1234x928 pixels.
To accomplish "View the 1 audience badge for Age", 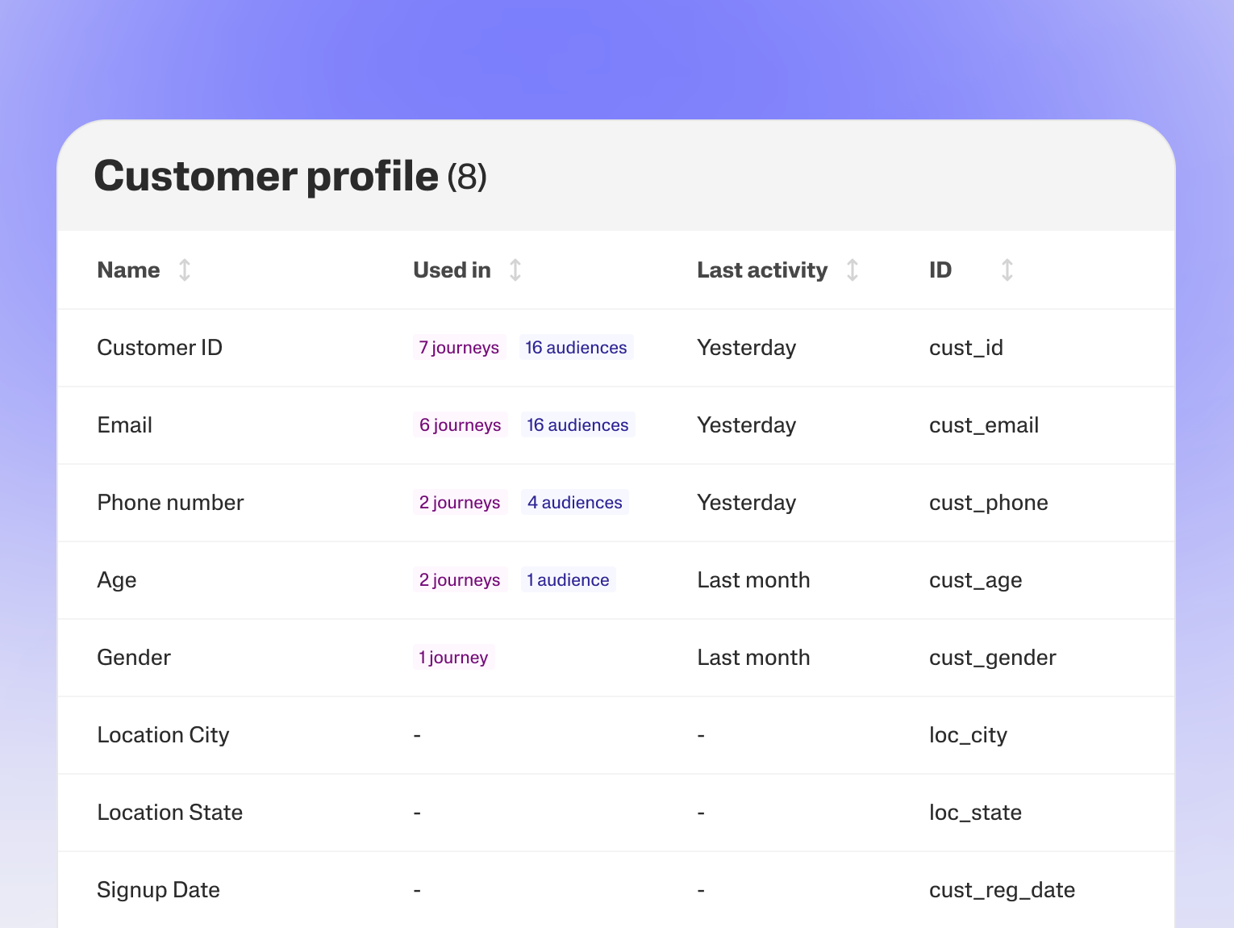I will click(568, 580).
